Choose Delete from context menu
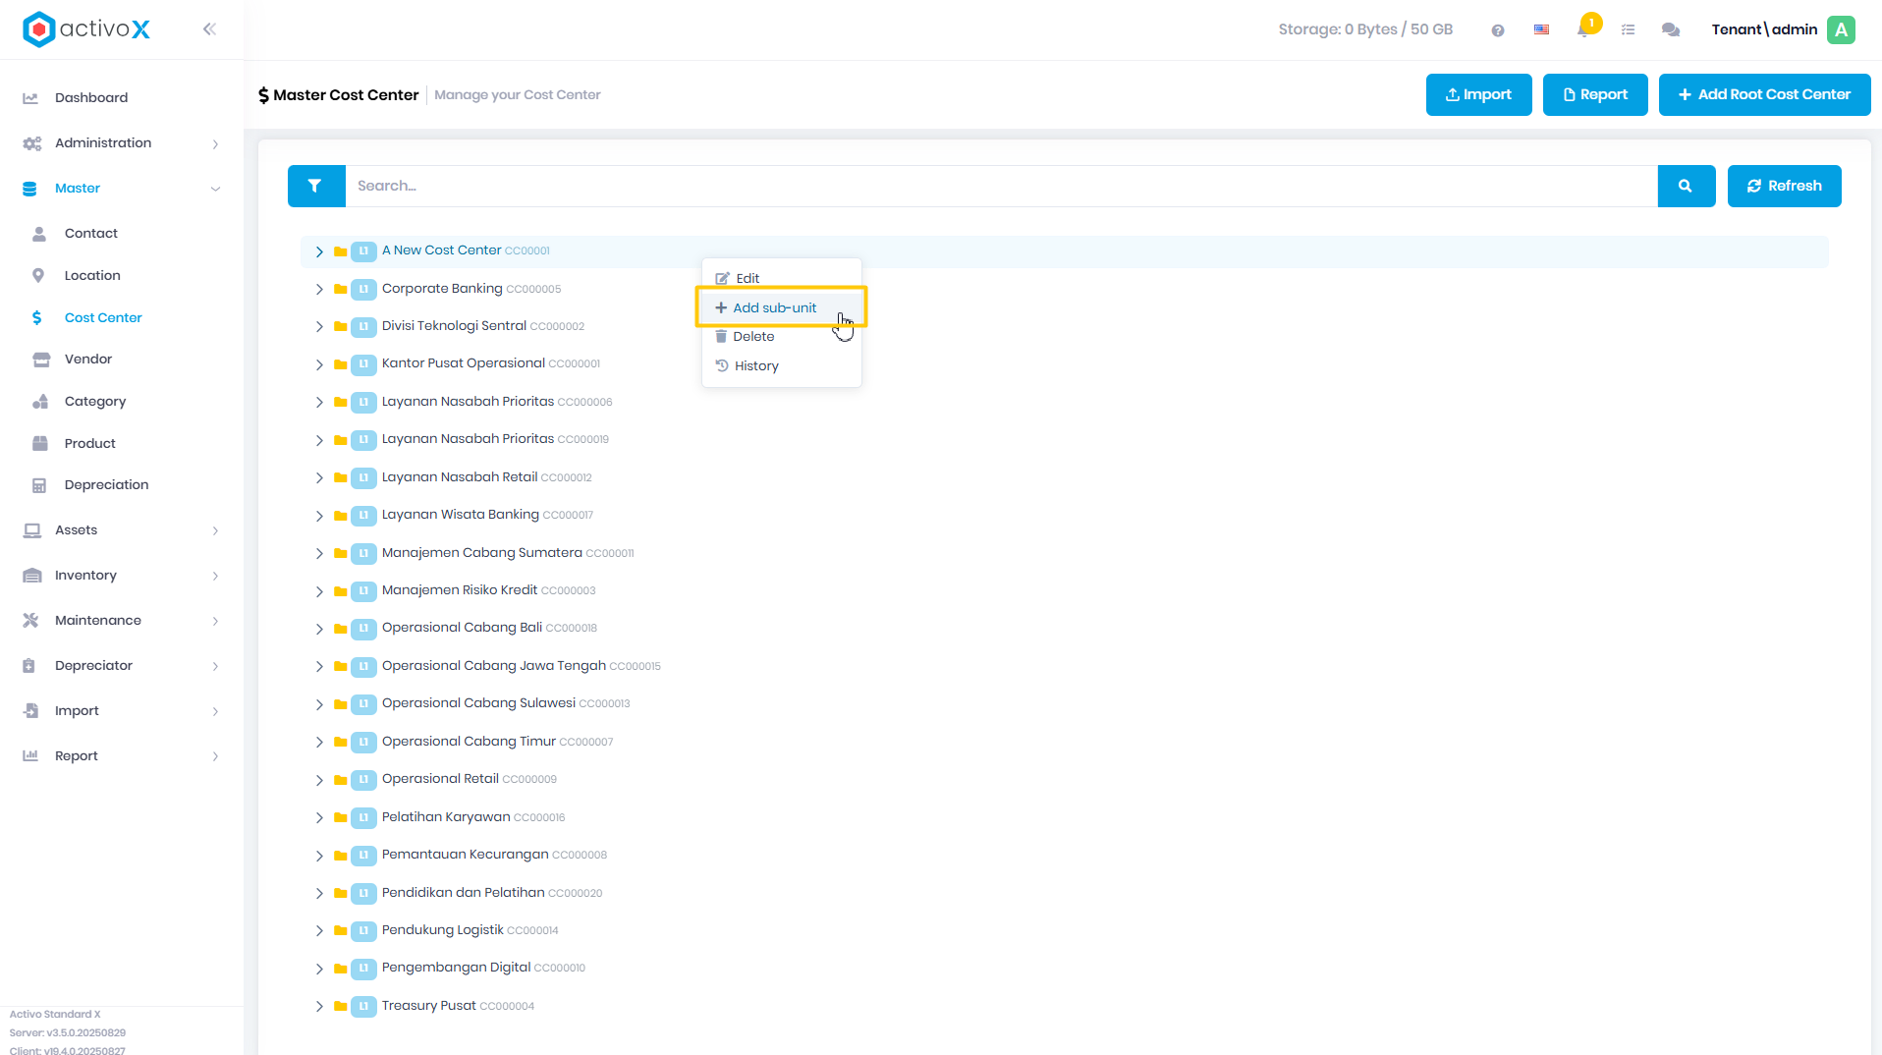The image size is (1882, 1055). [782, 337]
